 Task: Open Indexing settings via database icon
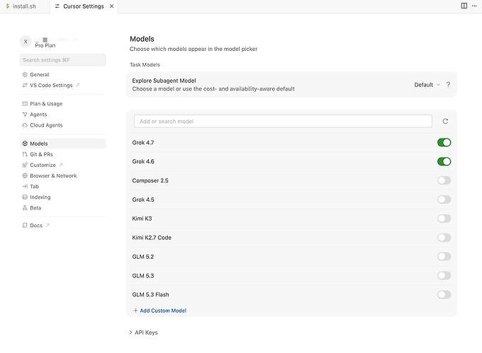(25, 197)
